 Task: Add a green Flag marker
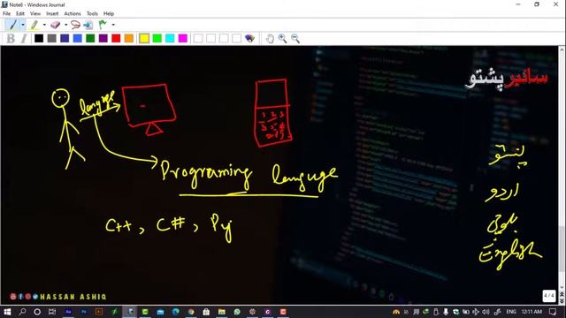(x=103, y=25)
